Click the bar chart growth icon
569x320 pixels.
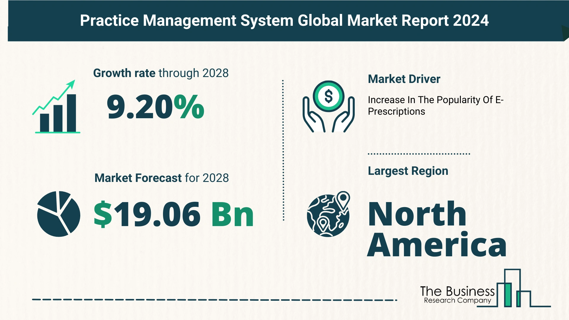click(56, 106)
